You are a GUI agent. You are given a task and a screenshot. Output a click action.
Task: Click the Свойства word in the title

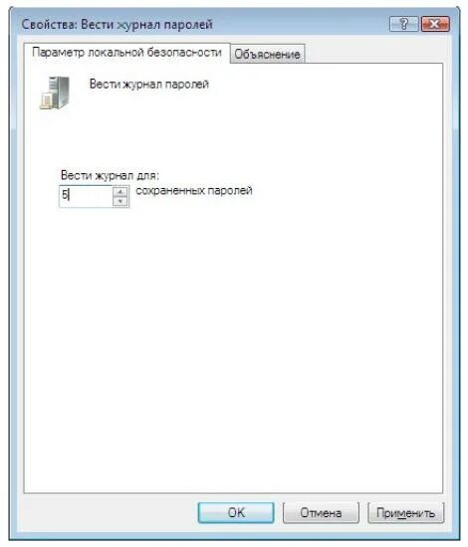(x=49, y=25)
